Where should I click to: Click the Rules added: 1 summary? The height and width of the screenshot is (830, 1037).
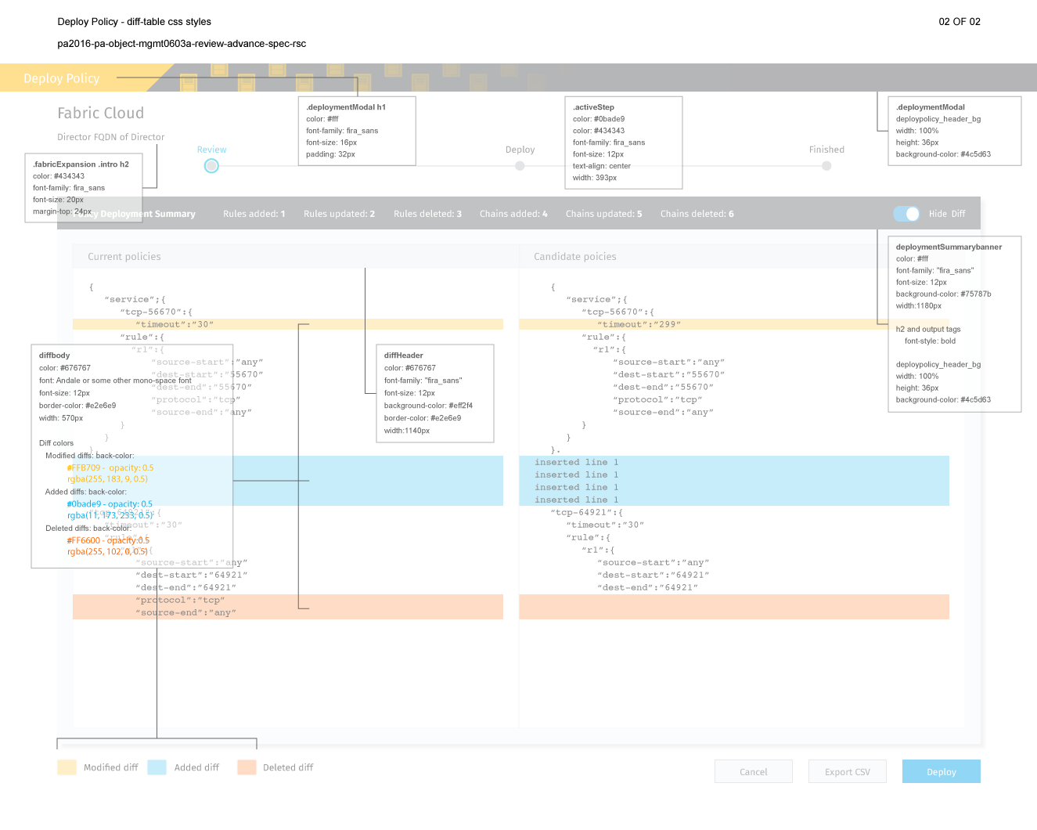[x=254, y=214]
